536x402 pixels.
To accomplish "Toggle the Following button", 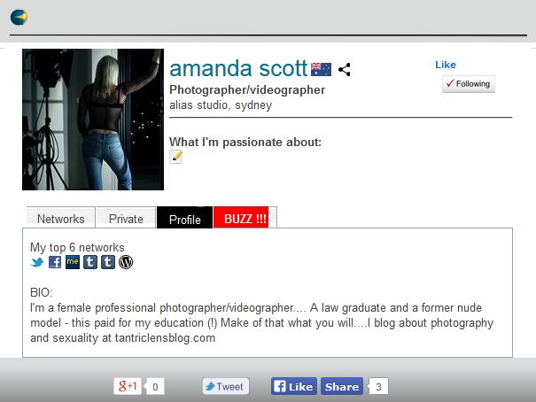I will click(469, 84).
